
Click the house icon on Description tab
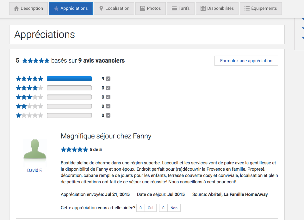(x=17, y=9)
